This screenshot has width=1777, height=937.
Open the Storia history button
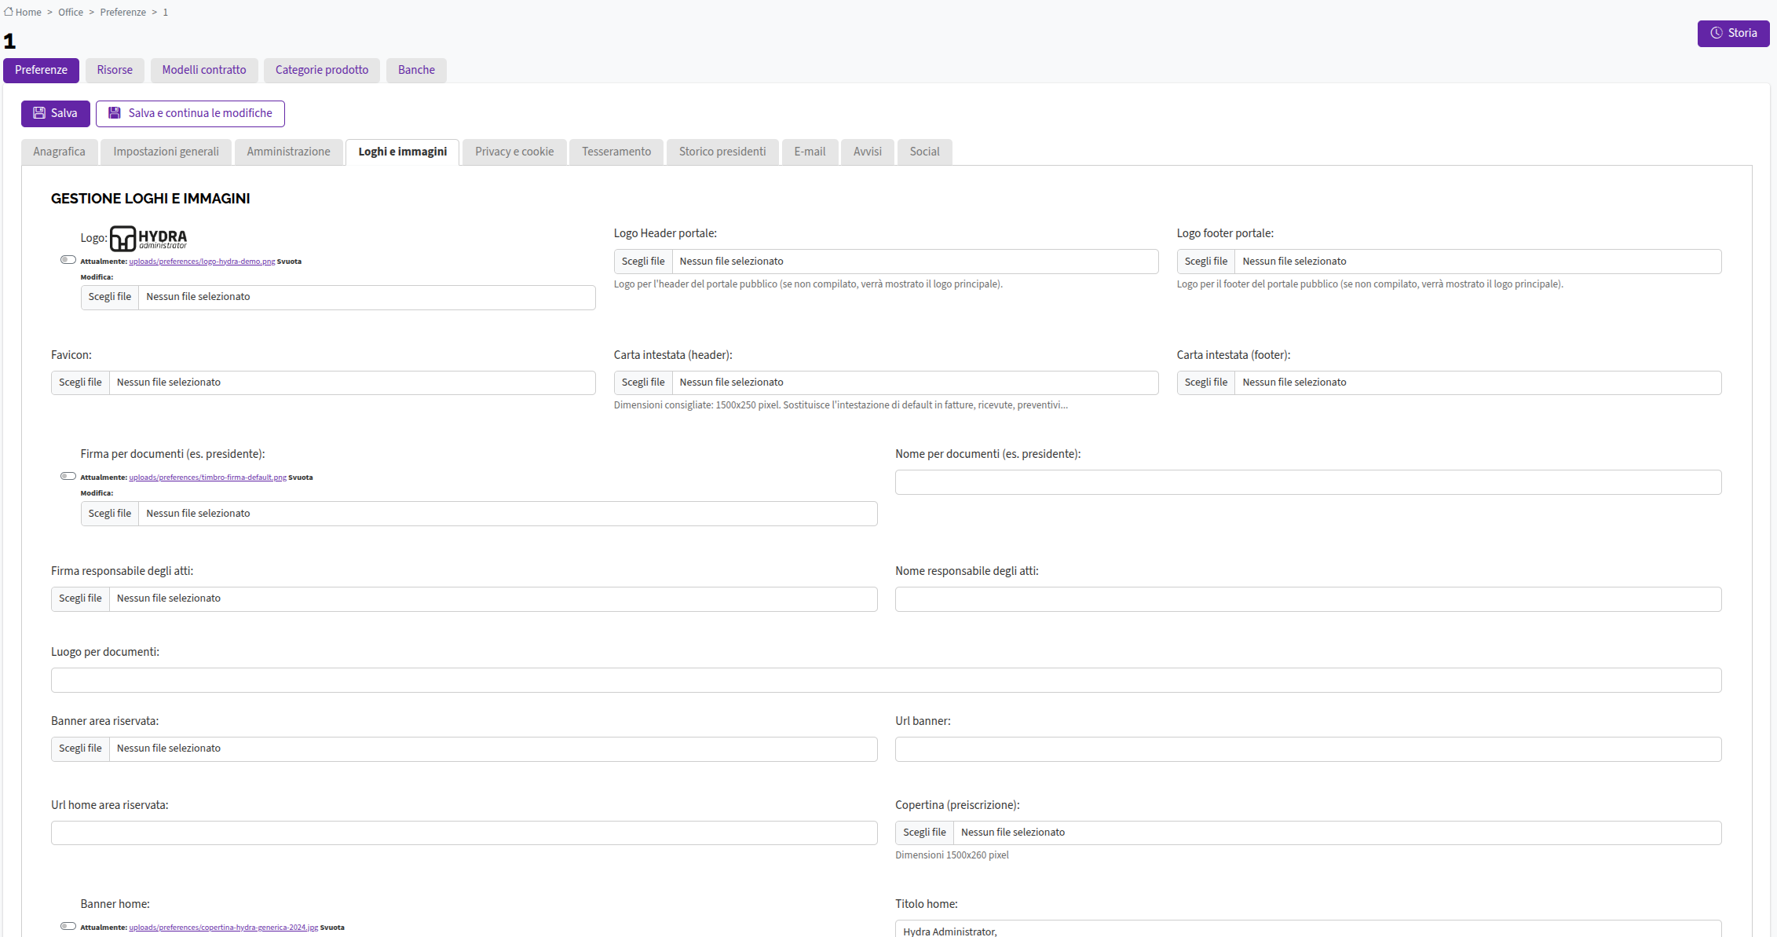[x=1734, y=33]
